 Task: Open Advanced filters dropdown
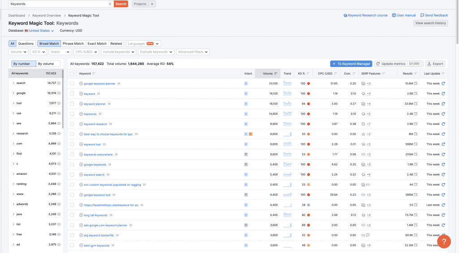point(193,52)
